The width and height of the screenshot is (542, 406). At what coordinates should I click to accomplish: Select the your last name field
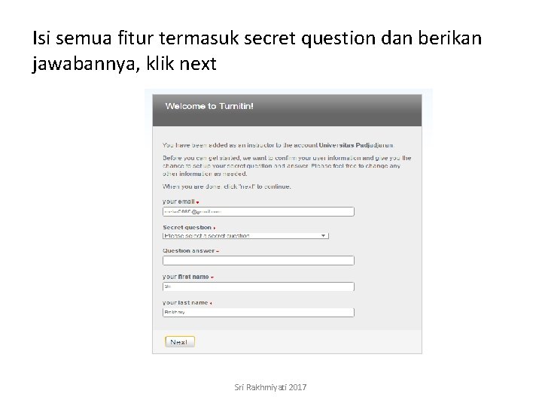[x=258, y=311]
